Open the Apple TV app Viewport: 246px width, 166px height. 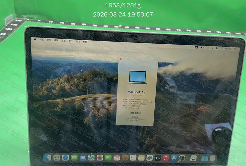(x=158, y=158)
